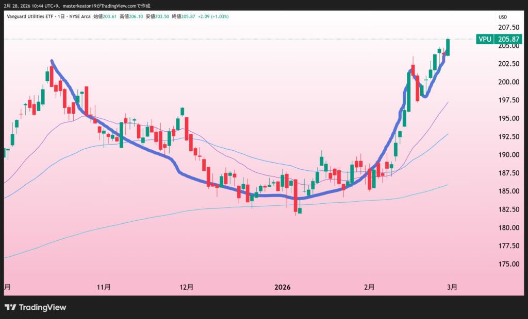Viewport: 528px width, 319px height.
Task: Click the opening price value 203.61
Action: (x=109, y=16)
